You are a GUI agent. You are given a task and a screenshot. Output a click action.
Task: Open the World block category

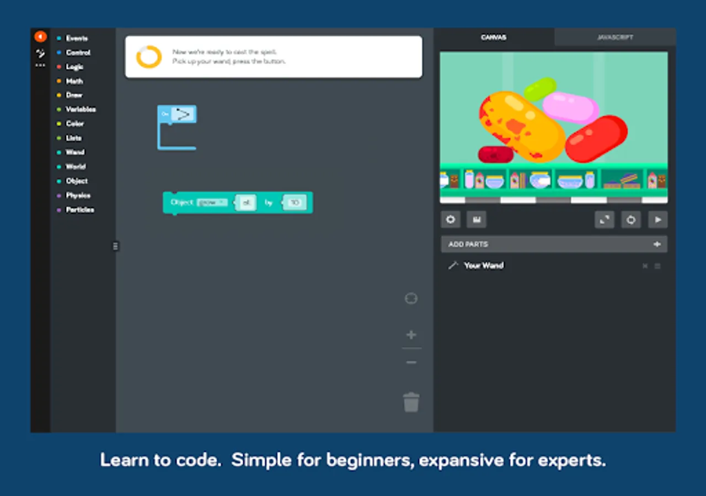coord(76,166)
